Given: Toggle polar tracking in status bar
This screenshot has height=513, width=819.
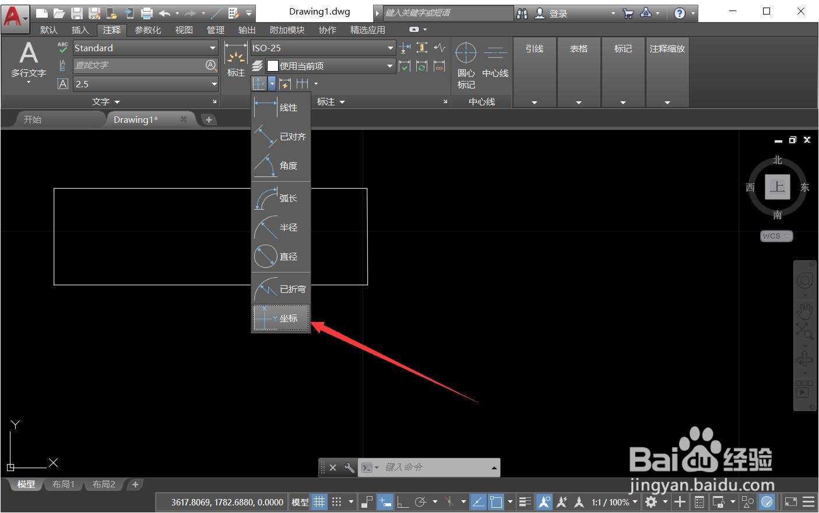Looking at the screenshot, I should click(420, 501).
